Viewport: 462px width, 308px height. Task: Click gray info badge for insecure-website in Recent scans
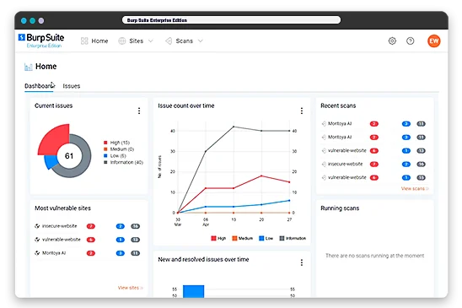(421, 165)
